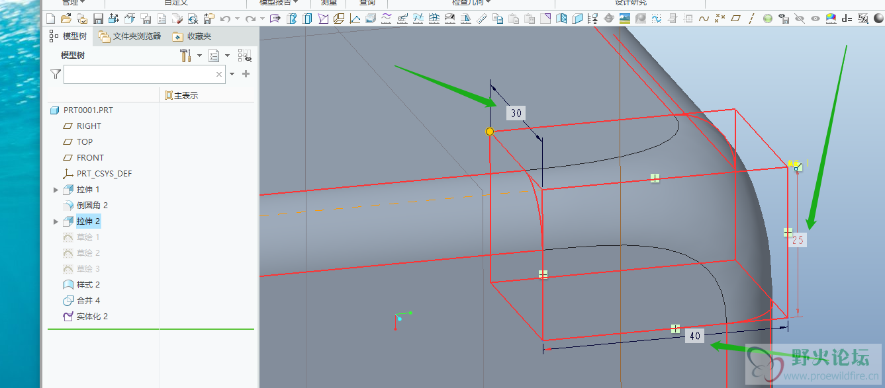
Task: Select PRT0001.PRT in model tree
Action: (x=81, y=110)
